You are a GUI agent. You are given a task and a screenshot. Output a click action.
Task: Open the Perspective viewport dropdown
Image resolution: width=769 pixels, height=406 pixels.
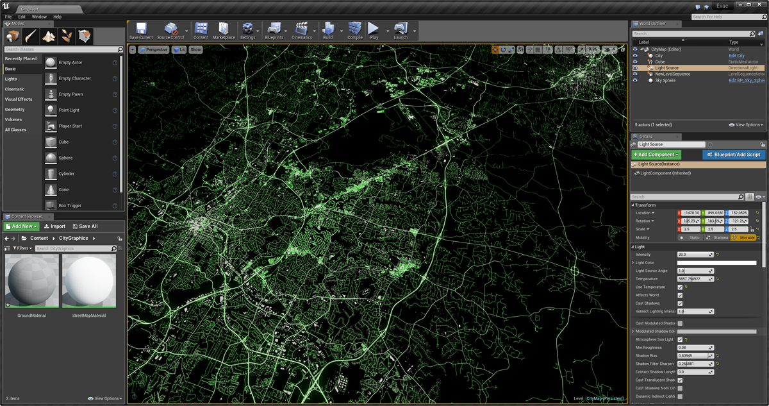point(153,49)
